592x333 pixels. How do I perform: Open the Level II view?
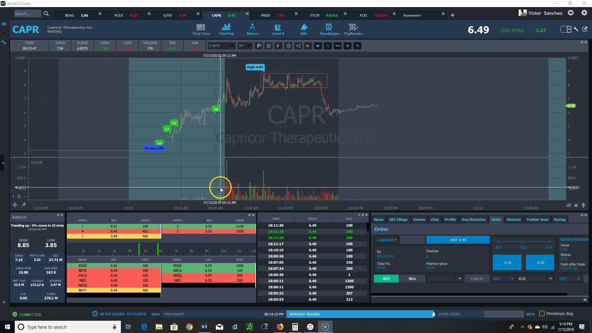(278, 30)
